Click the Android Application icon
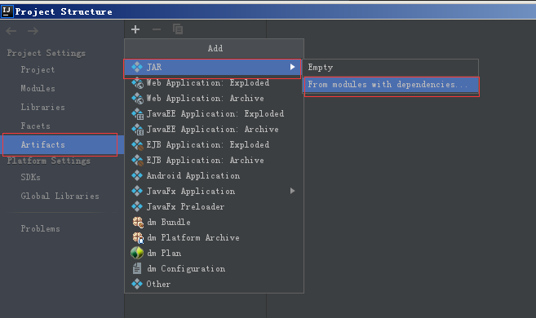This screenshot has width=536, height=318. (x=137, y=175)
